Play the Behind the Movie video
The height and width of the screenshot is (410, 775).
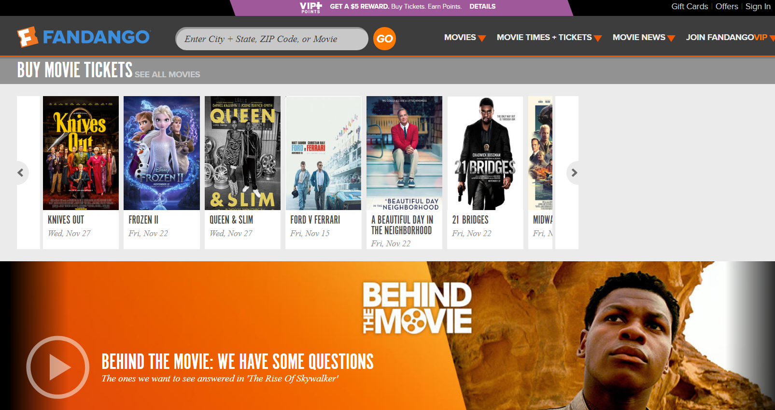pyautogui.click(x=58, y=367)
